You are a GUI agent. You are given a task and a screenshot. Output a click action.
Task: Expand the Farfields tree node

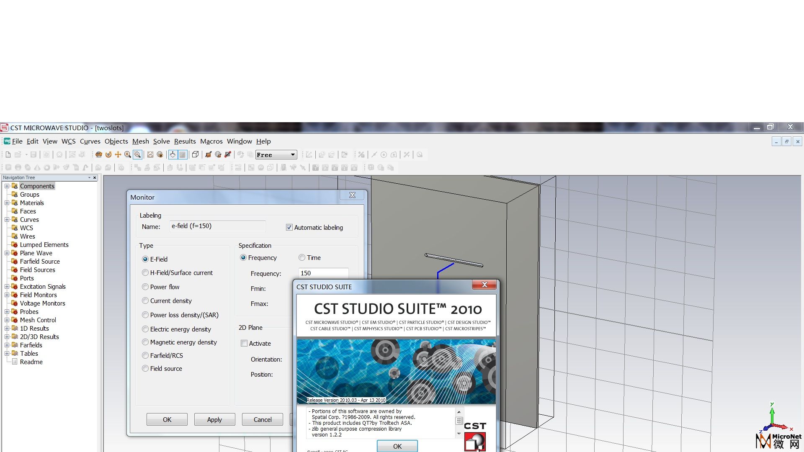tap(7, 345)
